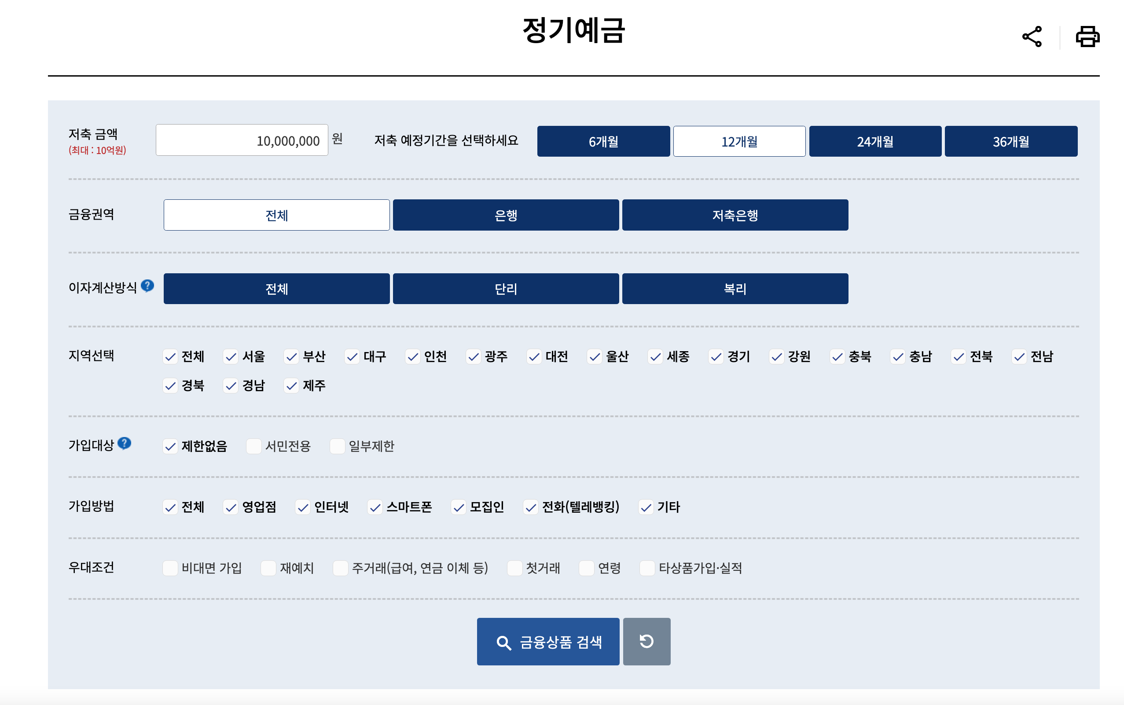This screenshot has height=705, width=1124.
Task: Enable the 서민전용 checkbox
Action: point(253,446)
